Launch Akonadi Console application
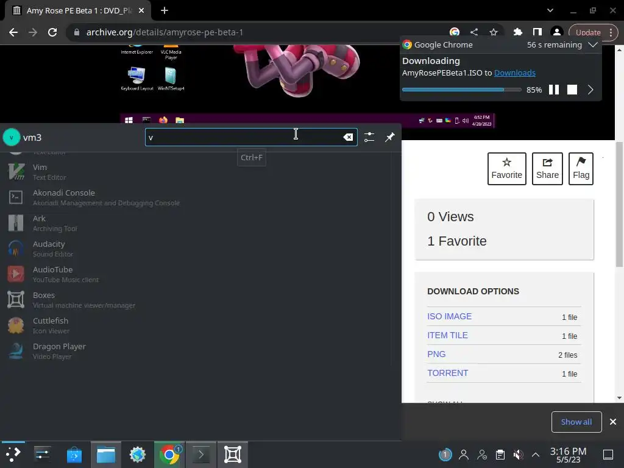Screen dimensions: 624x468 tap(195, 197)
